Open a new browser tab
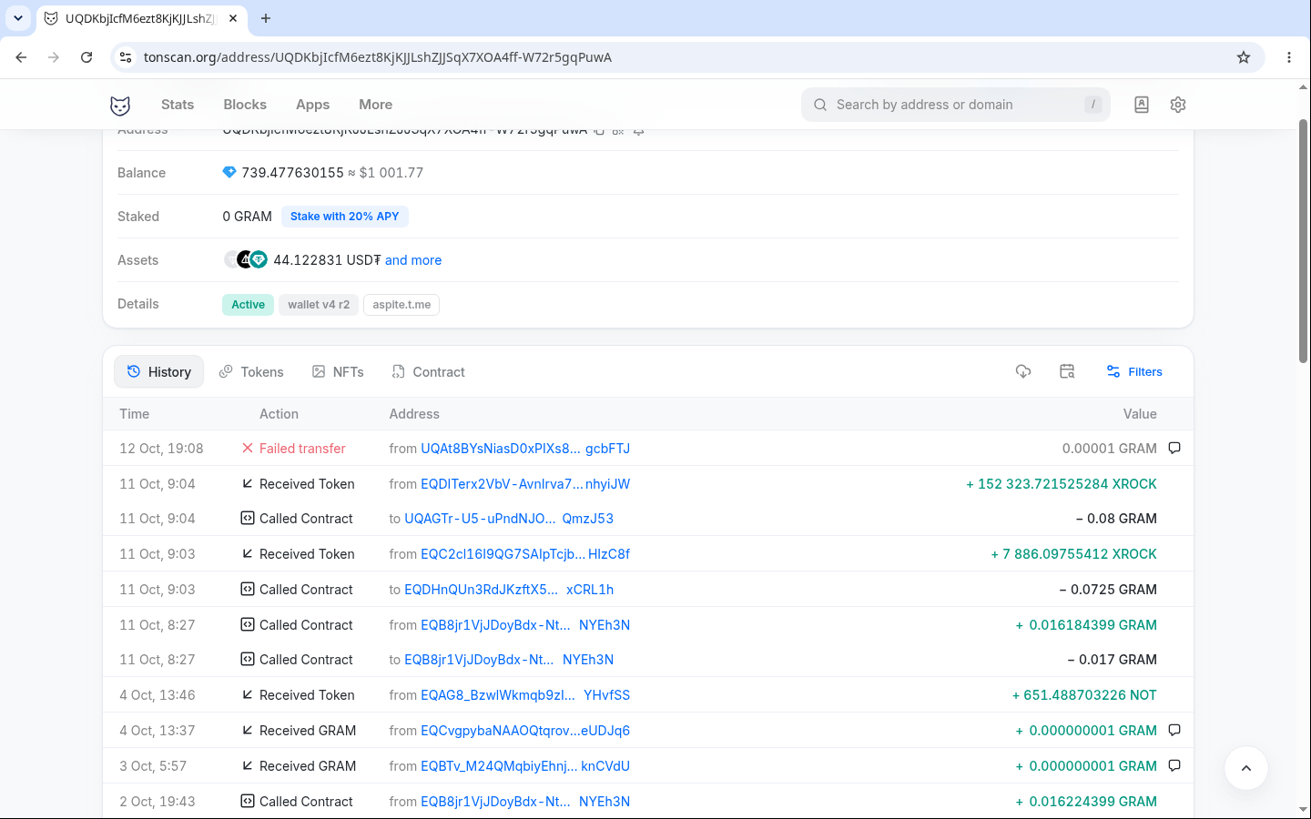1311x819 pixels. [x=266, y=18]
